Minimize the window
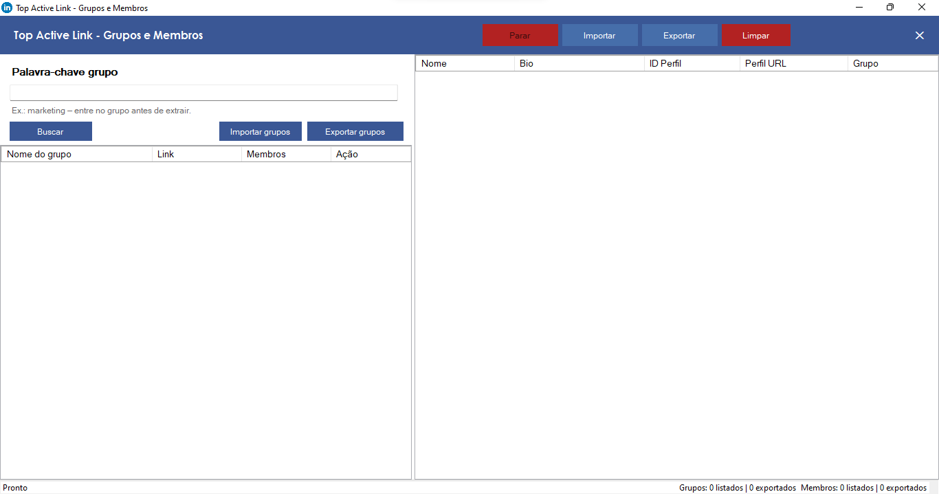The height and width of the screenshot is (494, 939). [859, 8]
